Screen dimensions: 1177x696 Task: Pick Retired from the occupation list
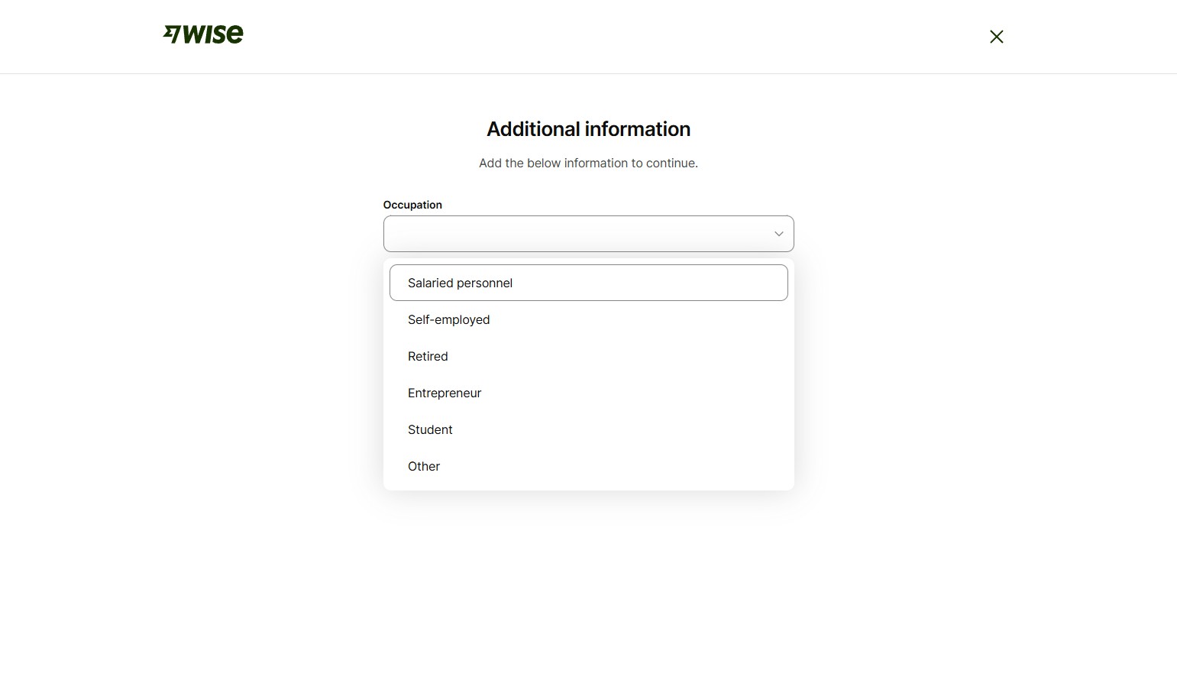[x=428, y=356]
